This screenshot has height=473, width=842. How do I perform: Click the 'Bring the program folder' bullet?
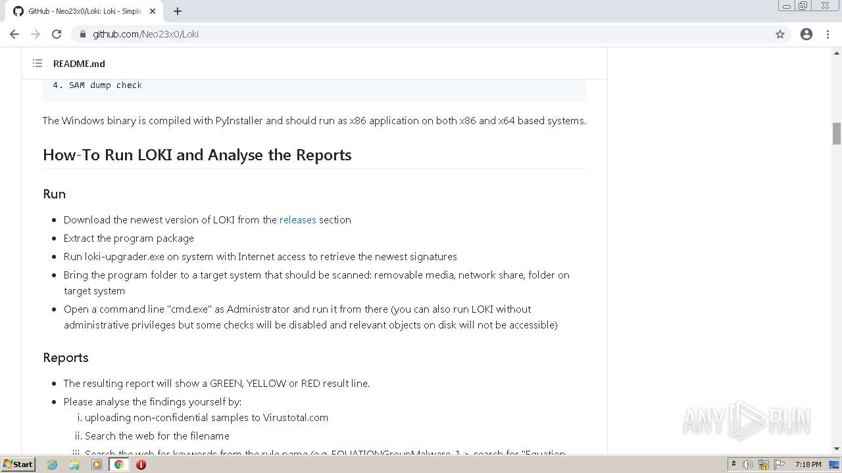(316, 283)
